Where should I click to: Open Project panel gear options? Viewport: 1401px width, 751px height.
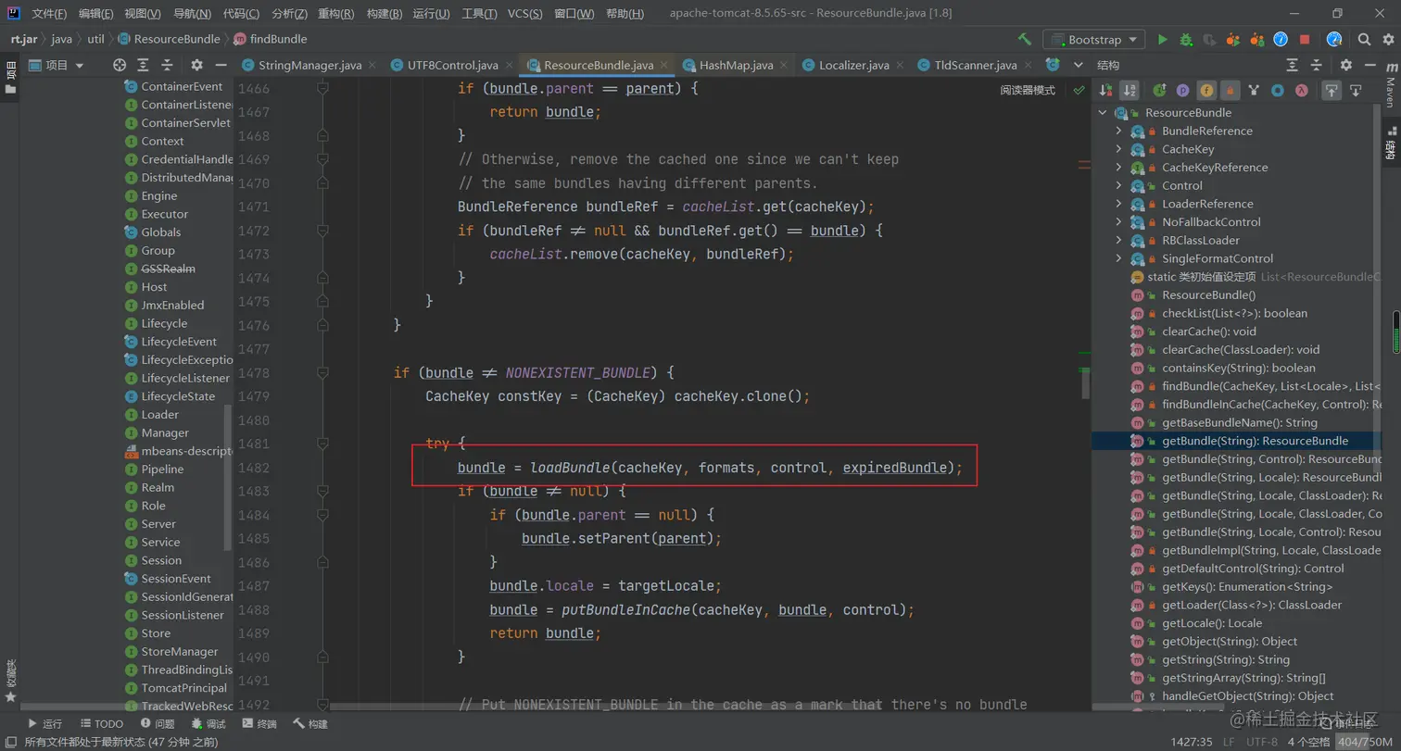(x=196, y=65)
